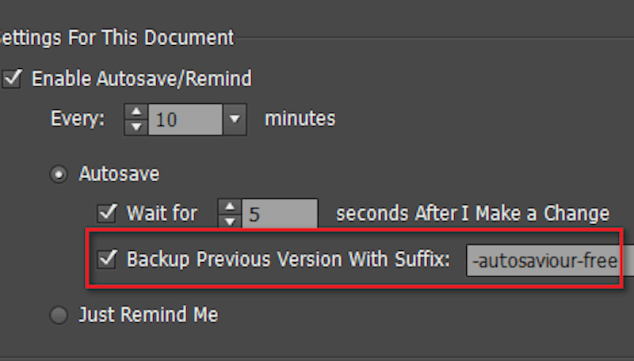Click the down arrow of seconds stepper

click(230, 219)
